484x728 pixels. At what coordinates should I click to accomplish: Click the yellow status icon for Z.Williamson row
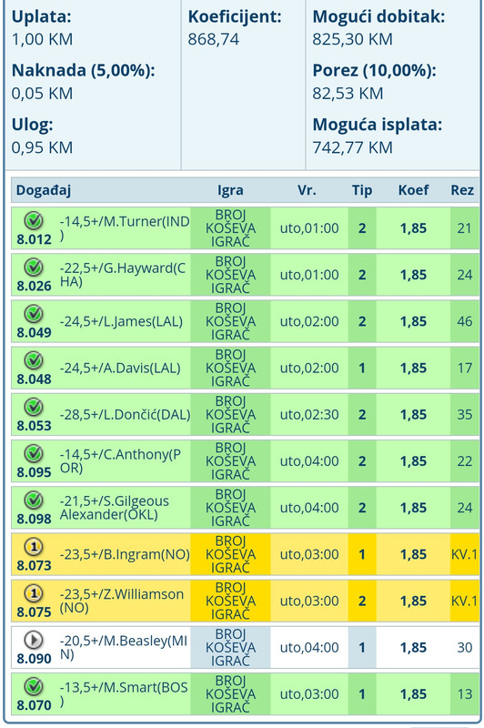point(34,593)
